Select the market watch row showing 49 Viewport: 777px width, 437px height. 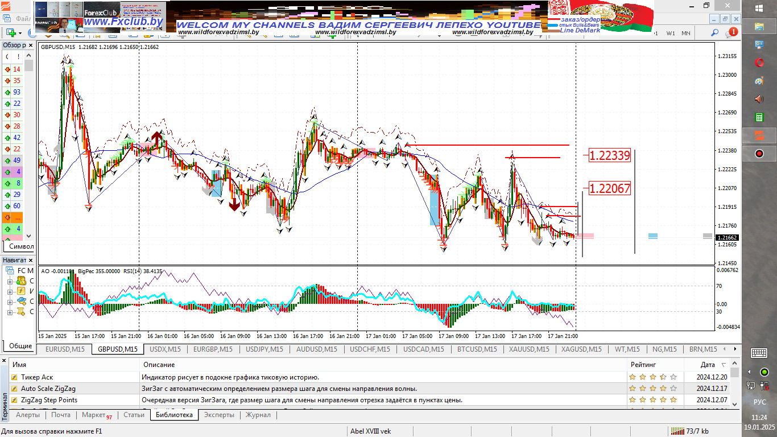pos(13,160)
